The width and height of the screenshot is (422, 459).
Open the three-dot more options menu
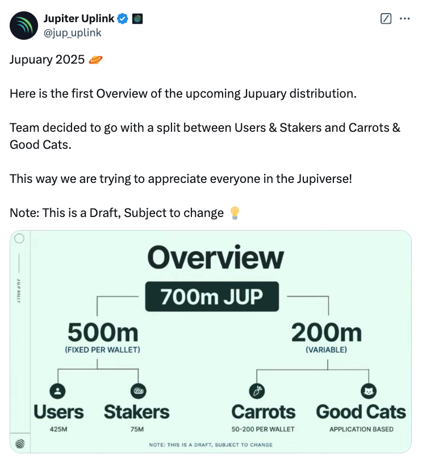[x=404, y=19]
